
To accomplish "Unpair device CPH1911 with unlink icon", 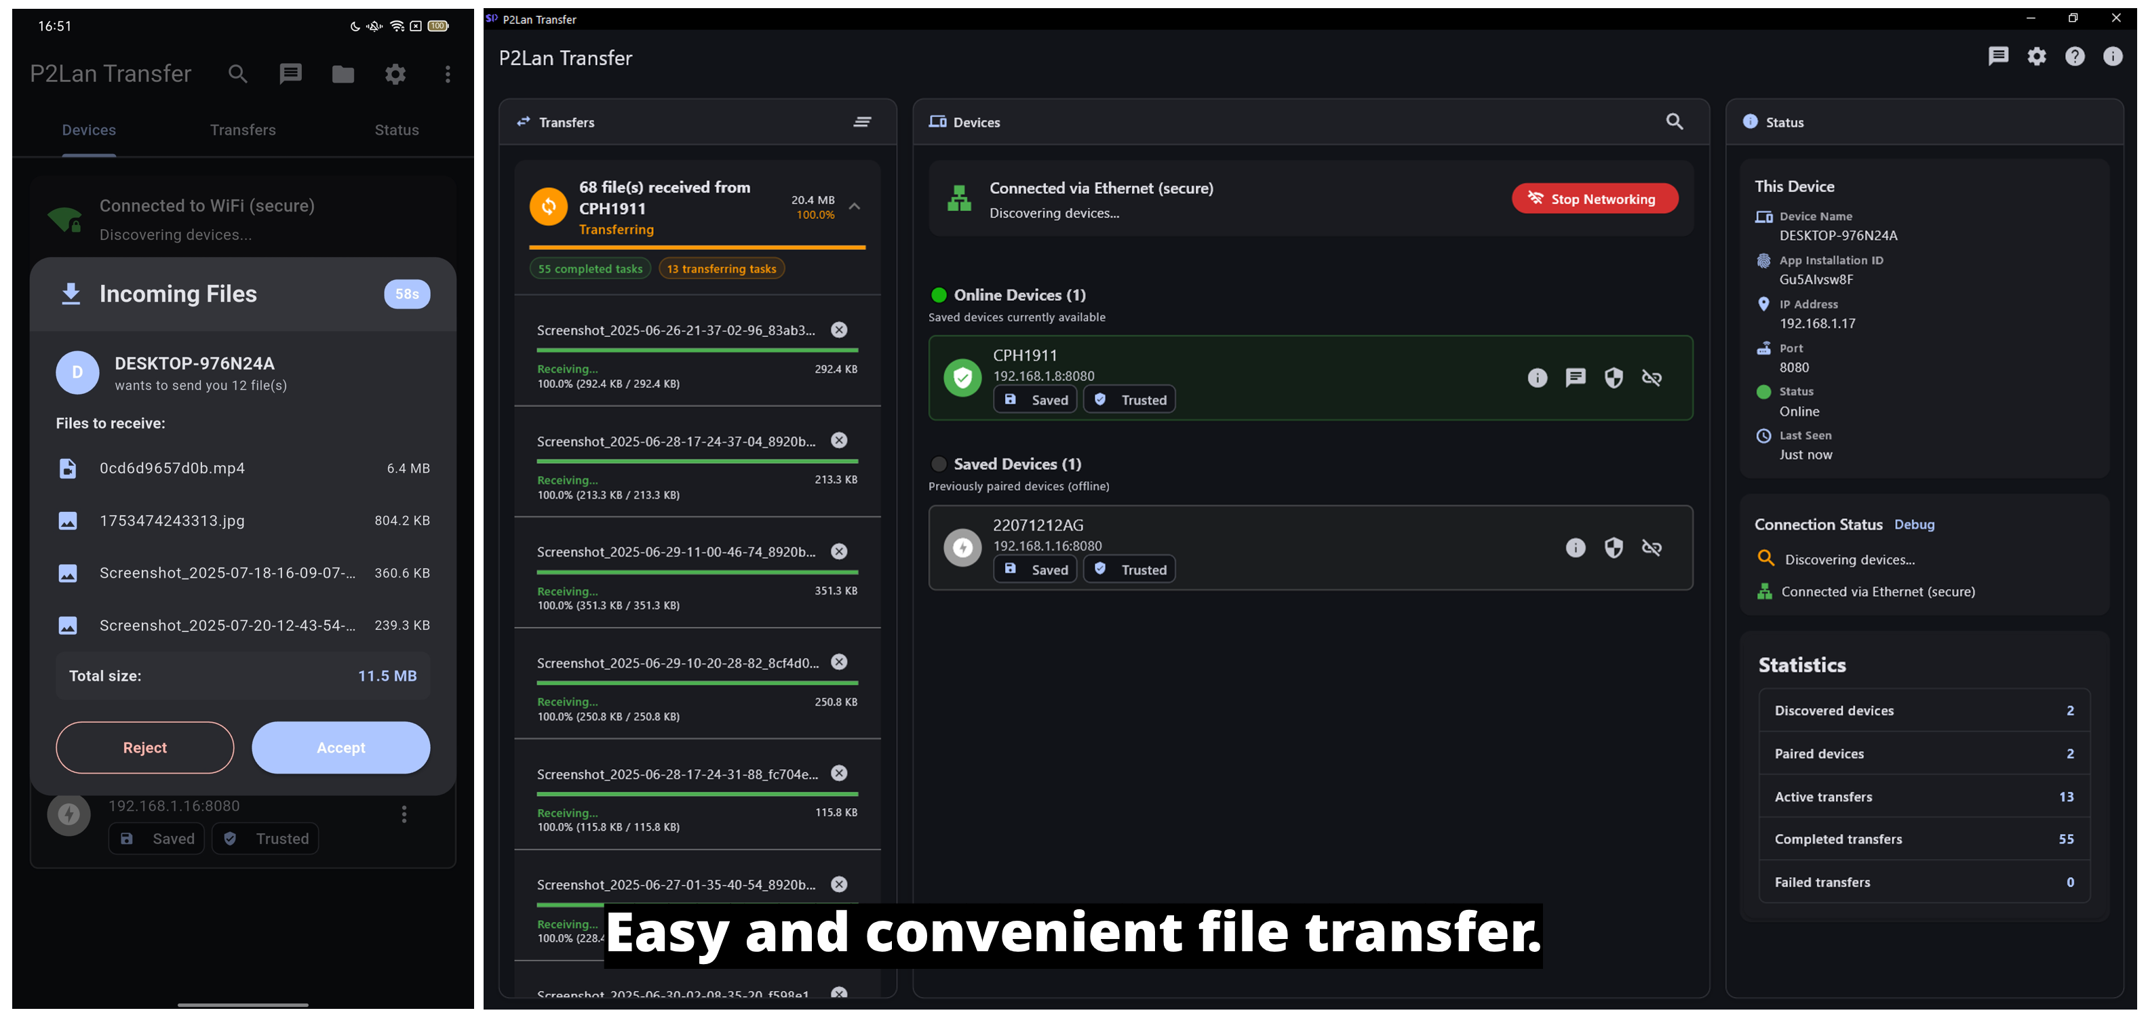I will click(x=1652, y=378).
